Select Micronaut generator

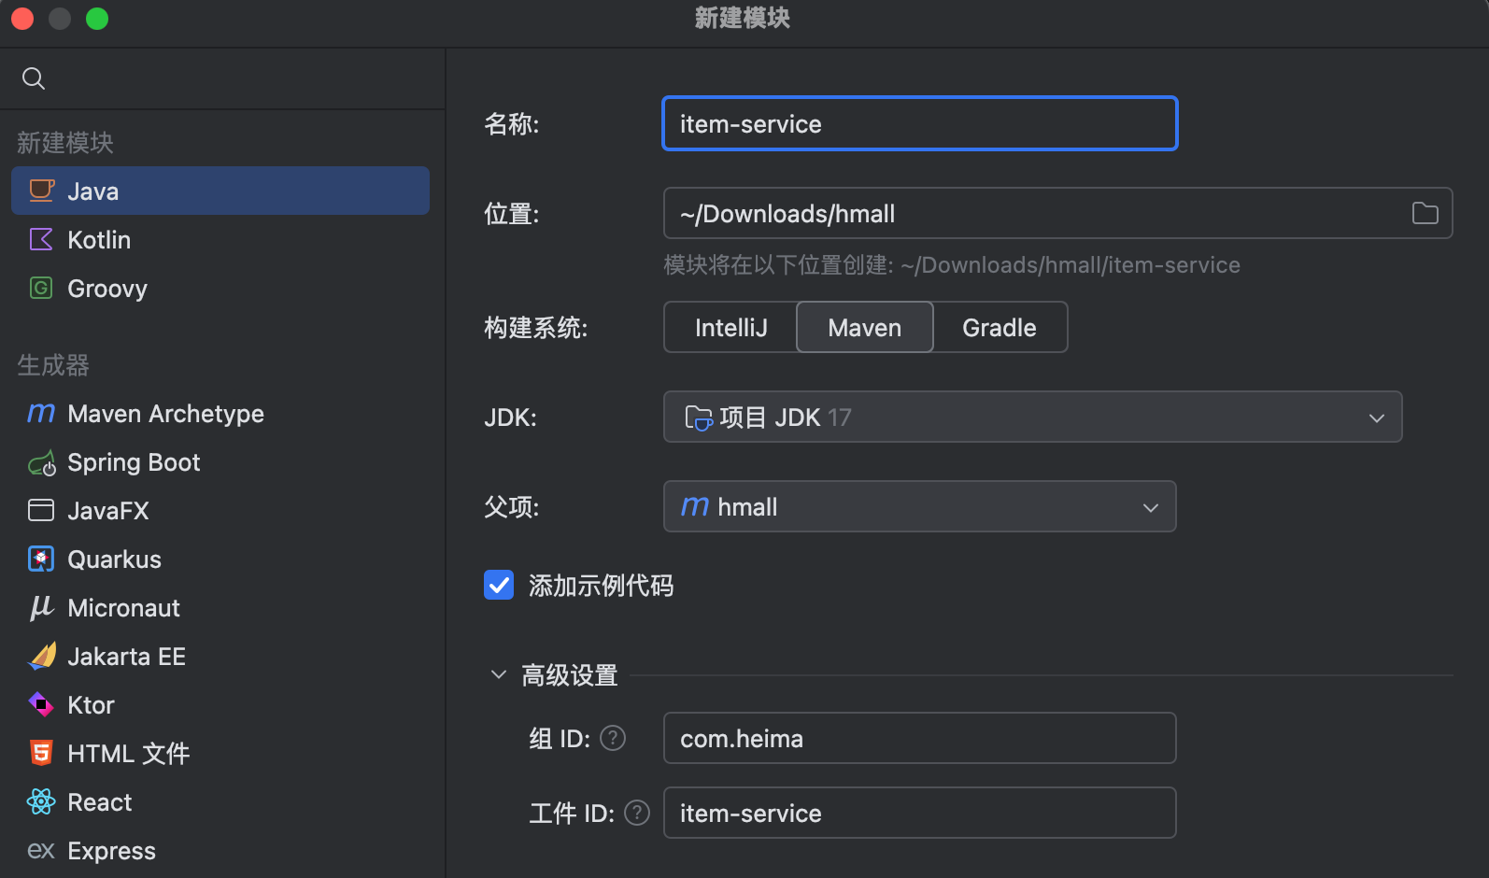point(220,607)
